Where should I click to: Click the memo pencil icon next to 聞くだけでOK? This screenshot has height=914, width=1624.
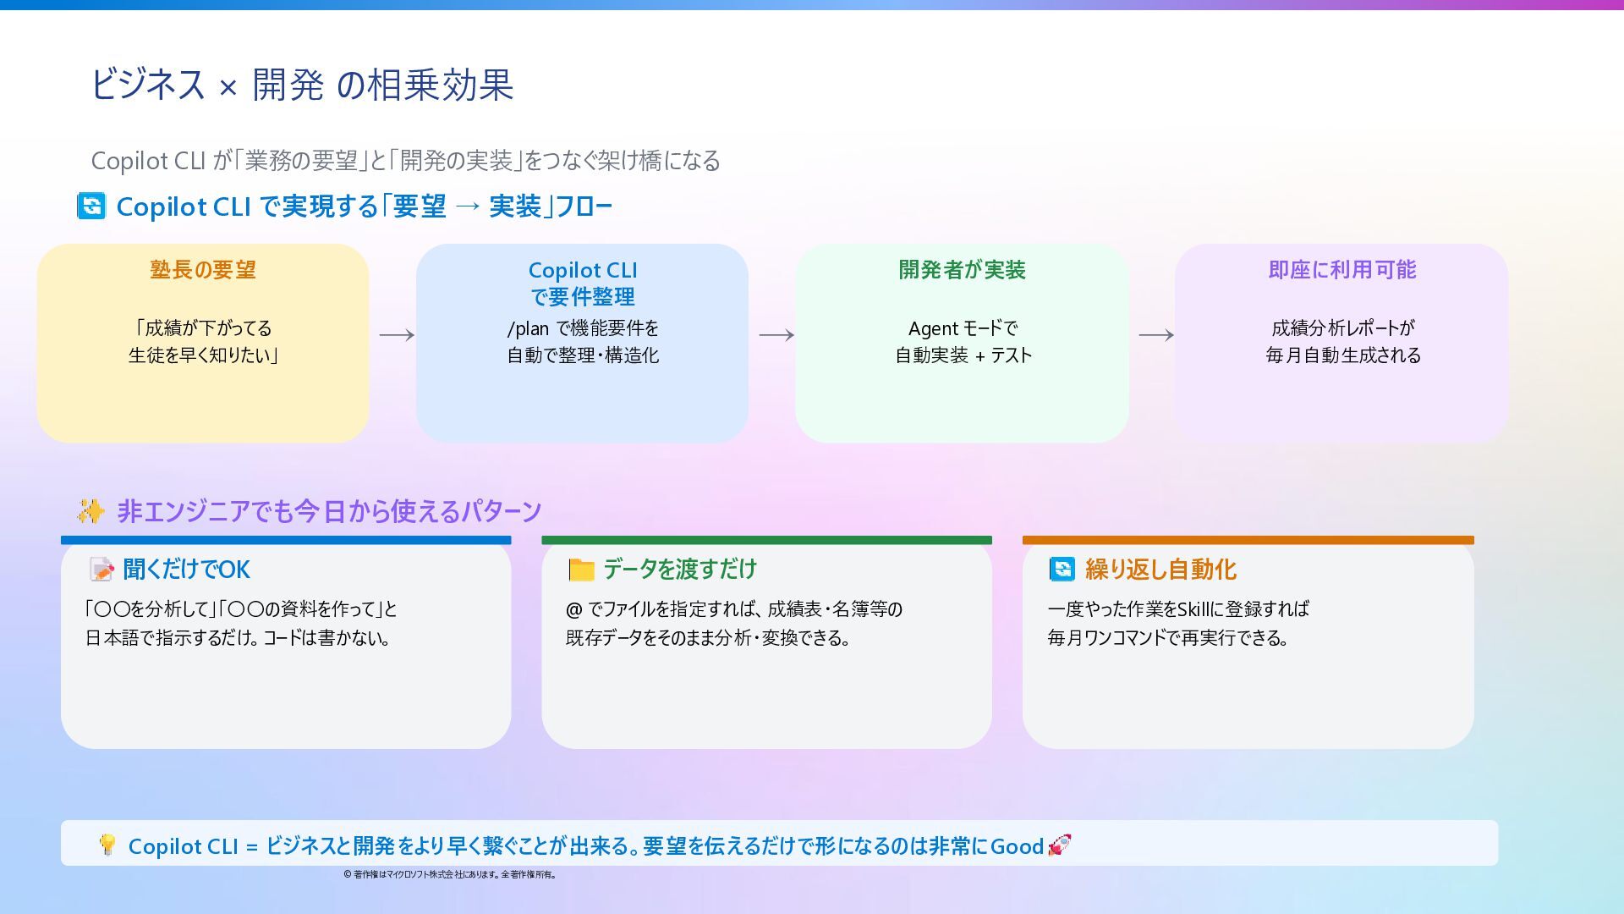point(101,570)
